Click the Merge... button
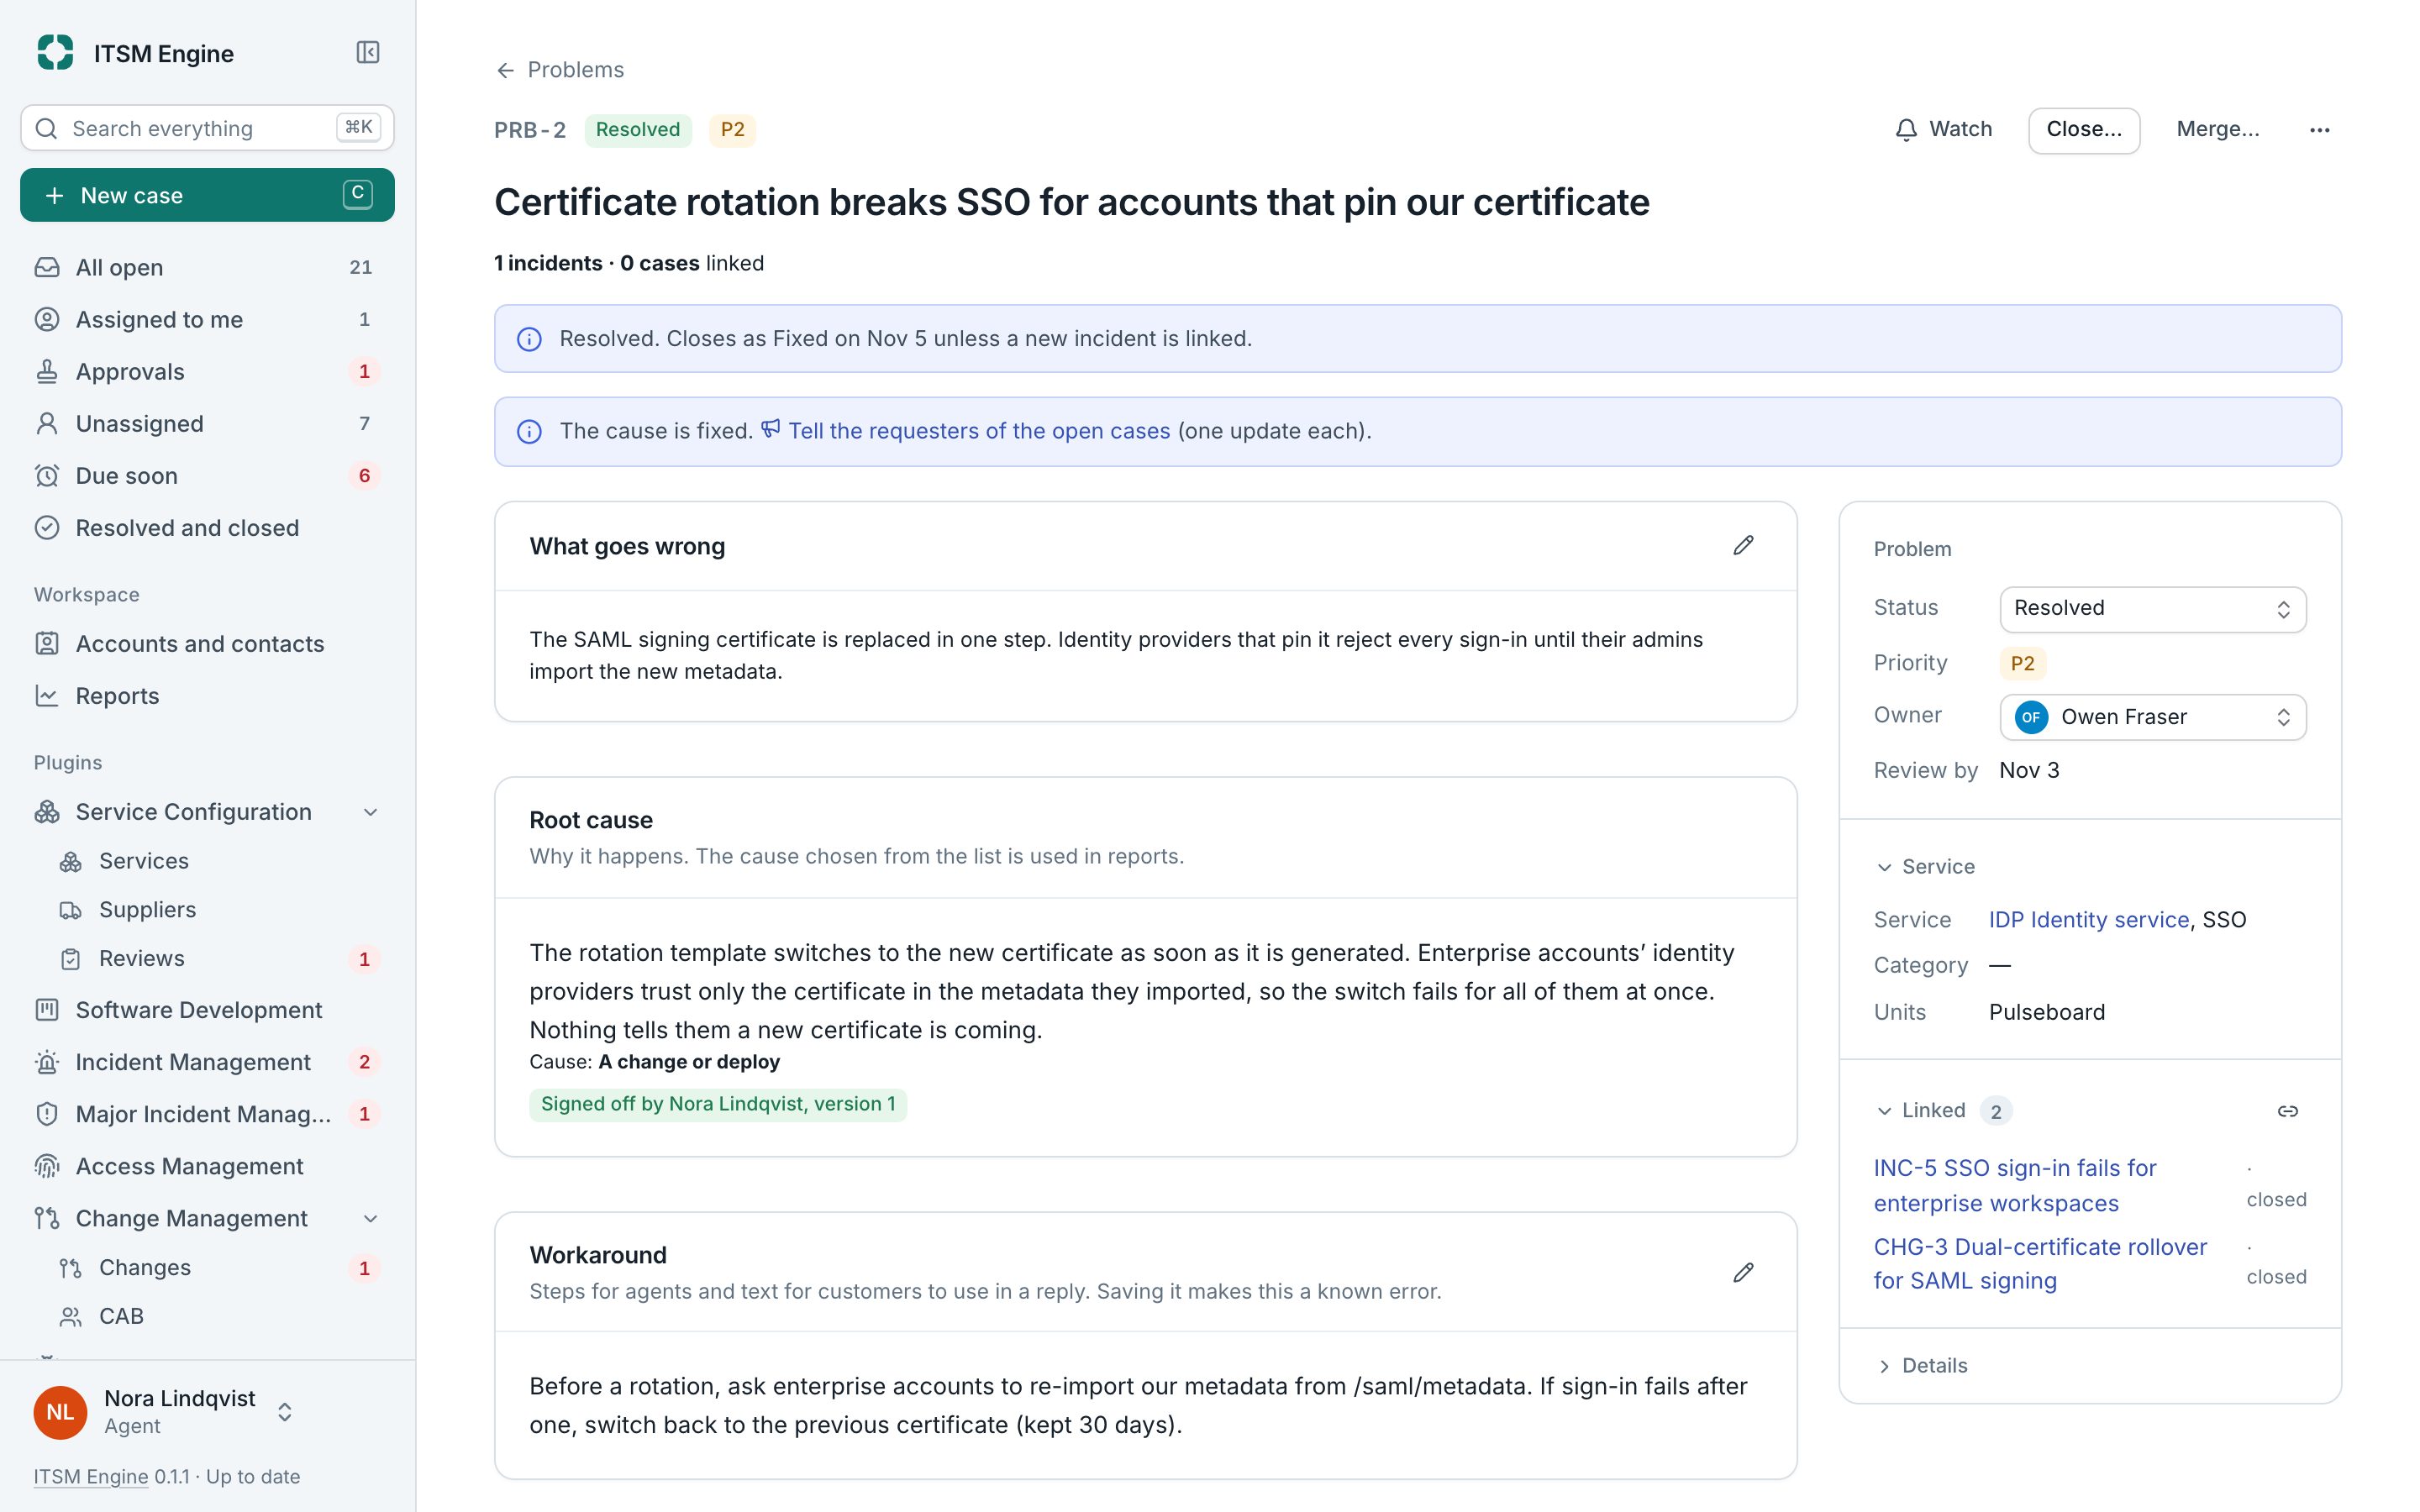The width and height of the screenshot is (2420, 1512). click(2217, 130)
